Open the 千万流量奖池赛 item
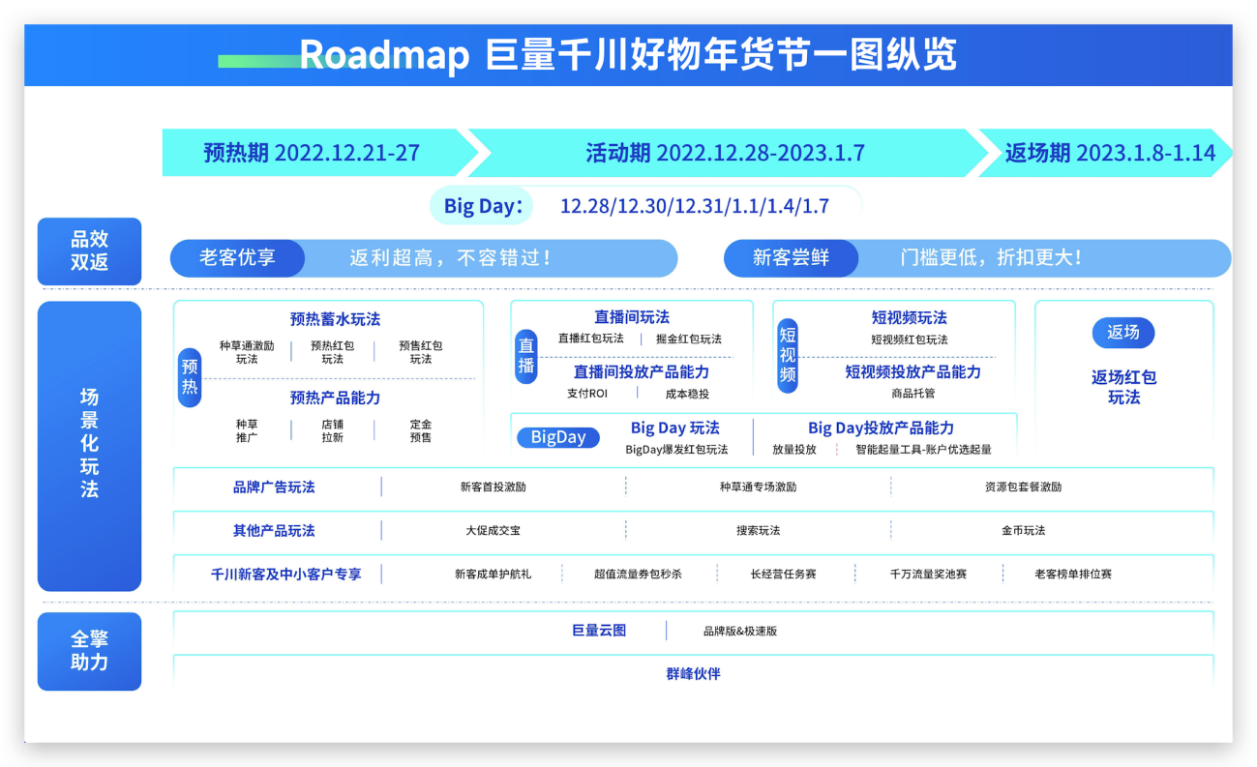Image resolution: width=1257 pixels, height=767 pixels. (928, 574)
